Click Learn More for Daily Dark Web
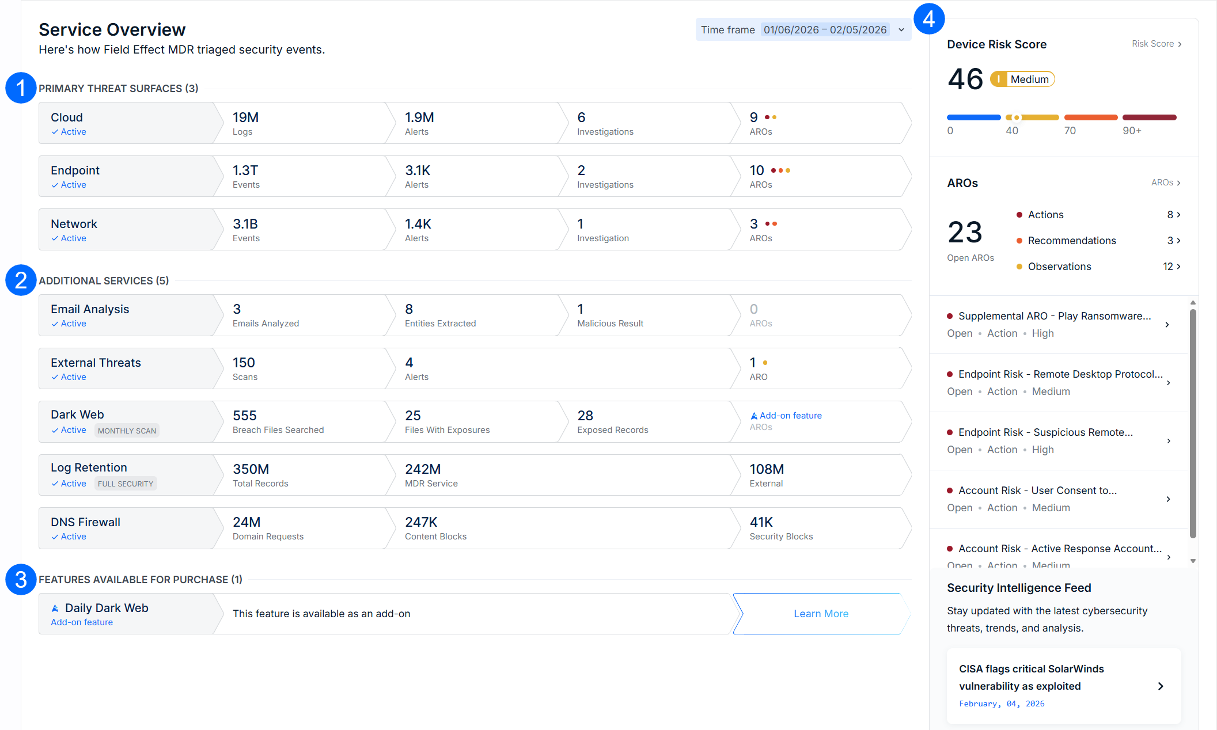This screenshot has width=1217, height=730. click(820, 614)
